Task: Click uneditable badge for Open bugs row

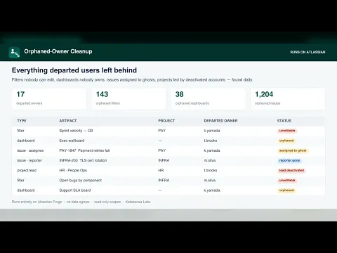Action: click(x=287, y=181)
